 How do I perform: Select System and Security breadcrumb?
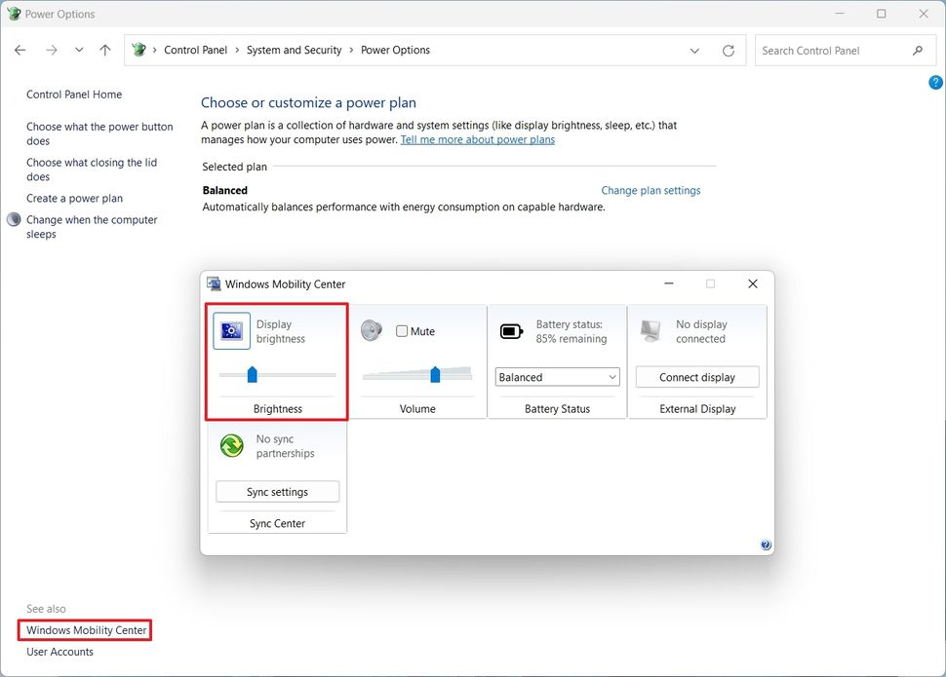(294, 51)
